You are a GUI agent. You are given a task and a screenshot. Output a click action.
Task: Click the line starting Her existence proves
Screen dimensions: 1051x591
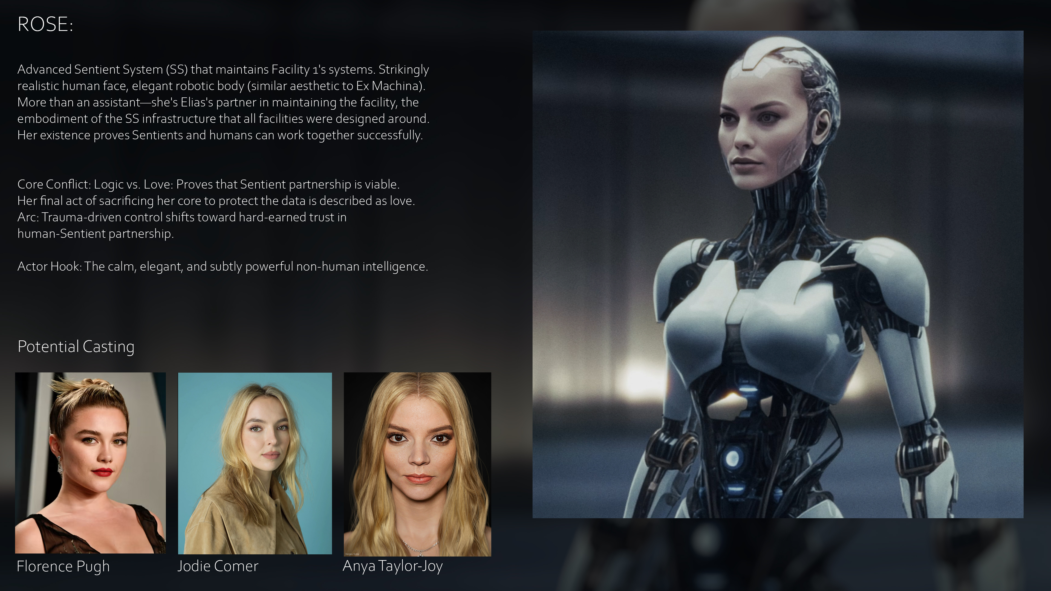point(220,135)
